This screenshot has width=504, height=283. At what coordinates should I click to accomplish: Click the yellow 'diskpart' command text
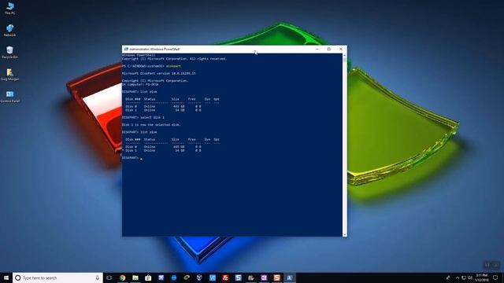tap(173, 66)
